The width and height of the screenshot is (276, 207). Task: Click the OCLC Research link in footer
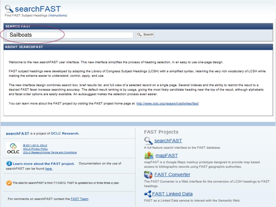pyautogui.click(x=65, y=133)
